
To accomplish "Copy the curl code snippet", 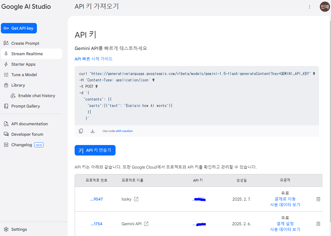I will pyautogui.click(x=81, y=131).
